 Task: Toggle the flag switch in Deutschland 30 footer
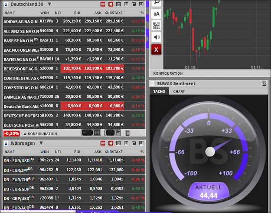pos(113,133)
